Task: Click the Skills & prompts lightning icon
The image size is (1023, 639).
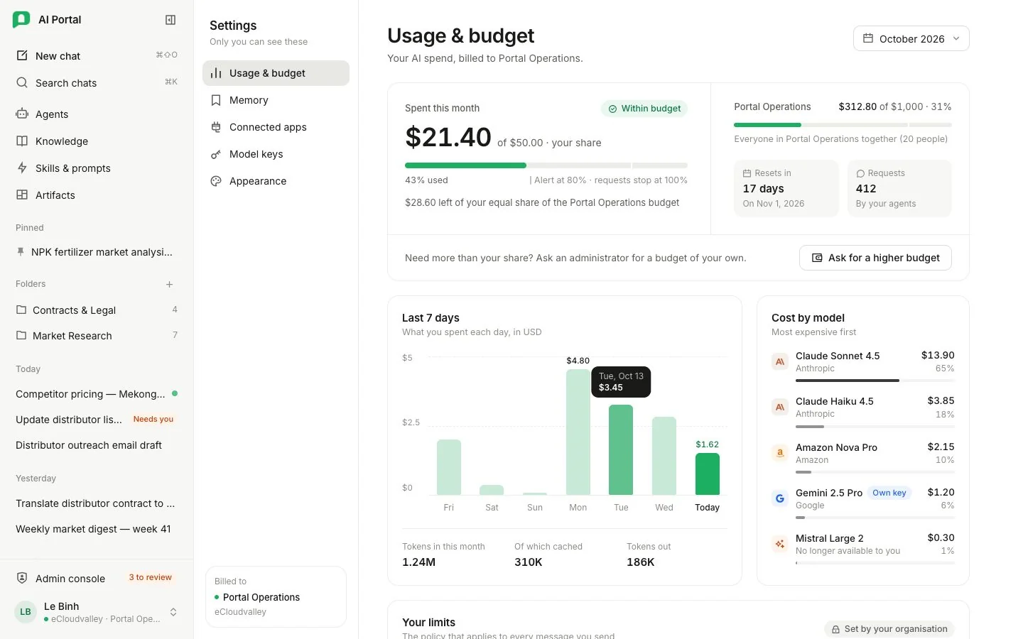Action: pos(22,168)
